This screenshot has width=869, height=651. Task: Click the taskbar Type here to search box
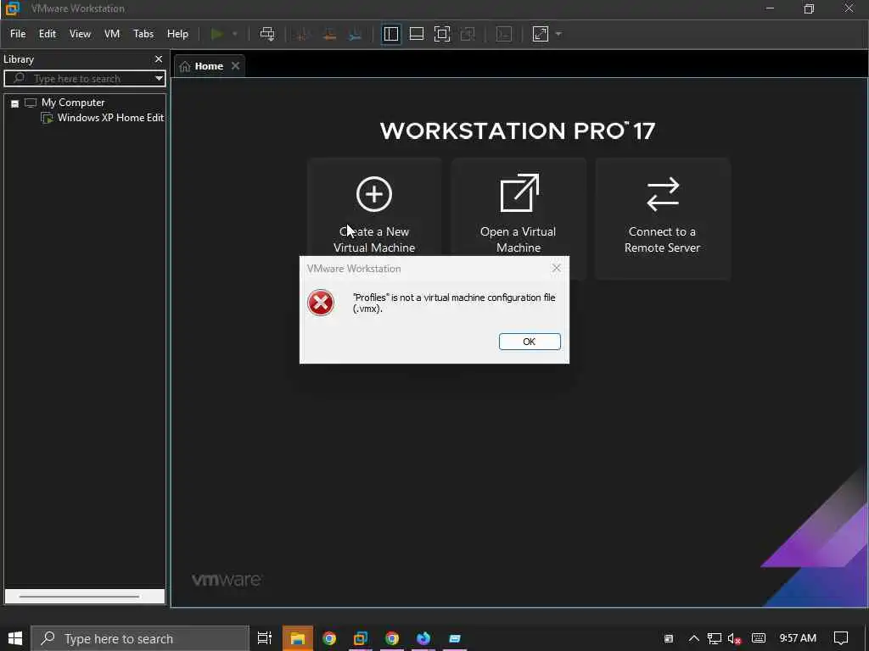point(140,638)
